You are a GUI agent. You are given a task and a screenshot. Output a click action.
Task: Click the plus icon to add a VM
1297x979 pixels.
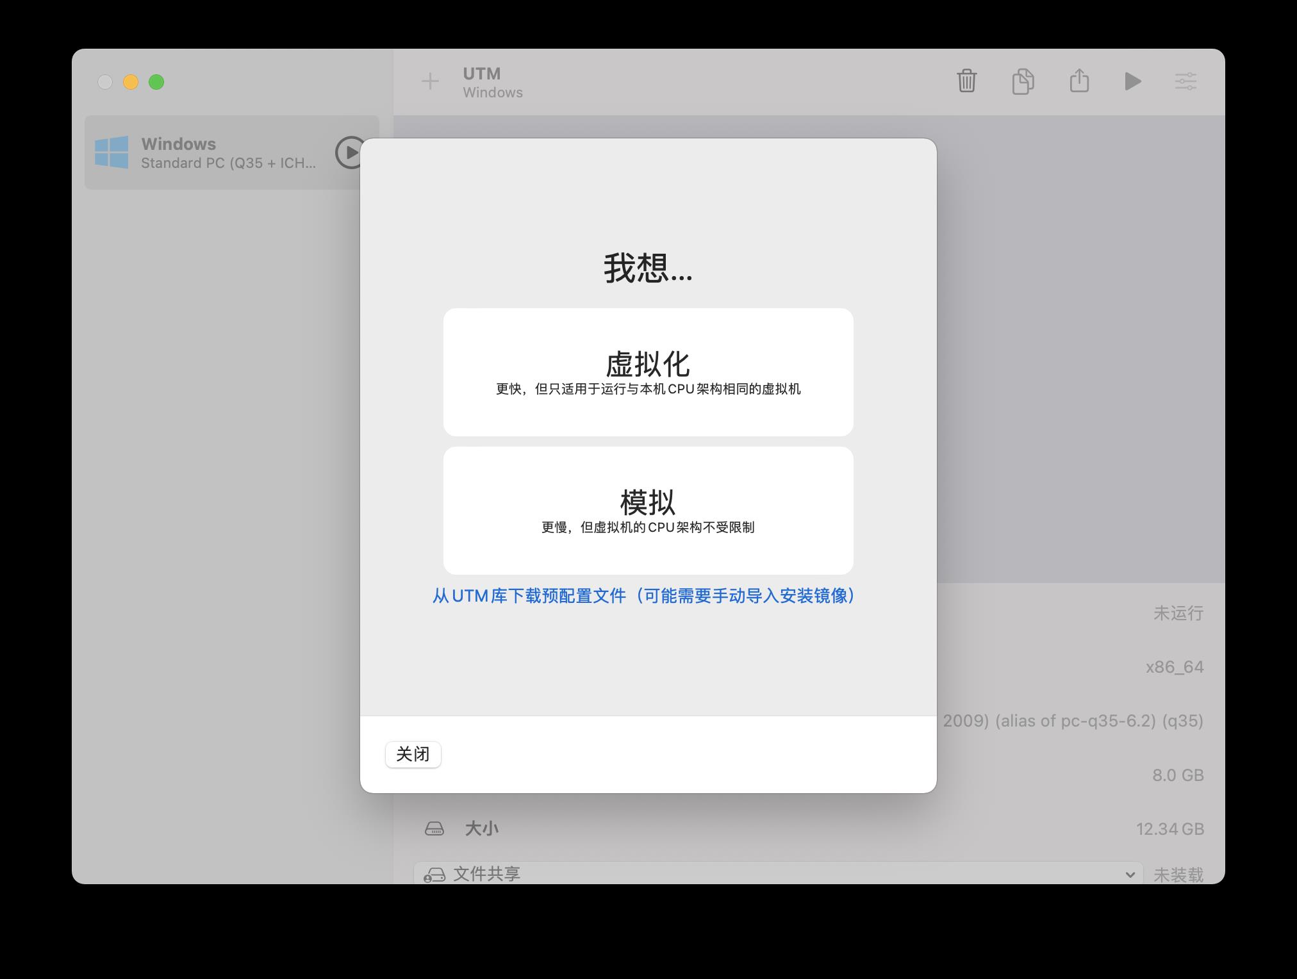coord(430,81)
